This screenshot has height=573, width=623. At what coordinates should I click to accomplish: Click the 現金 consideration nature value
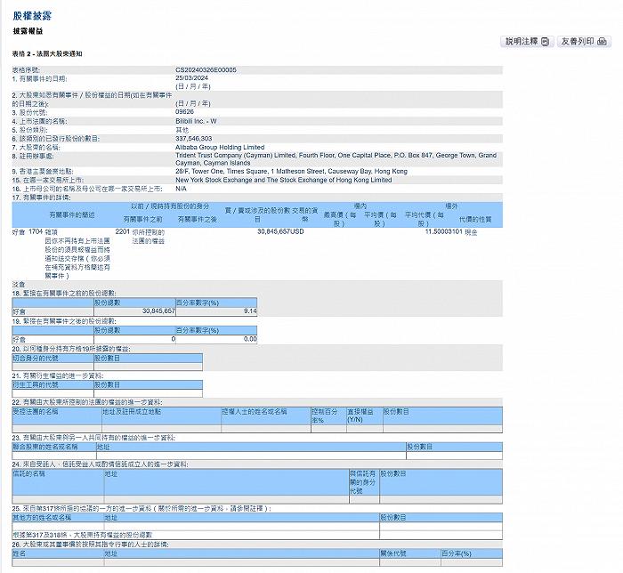pyautogui.click(x=471, y=232)
